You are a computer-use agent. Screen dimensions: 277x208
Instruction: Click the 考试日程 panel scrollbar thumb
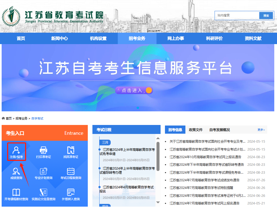point(158,156)
